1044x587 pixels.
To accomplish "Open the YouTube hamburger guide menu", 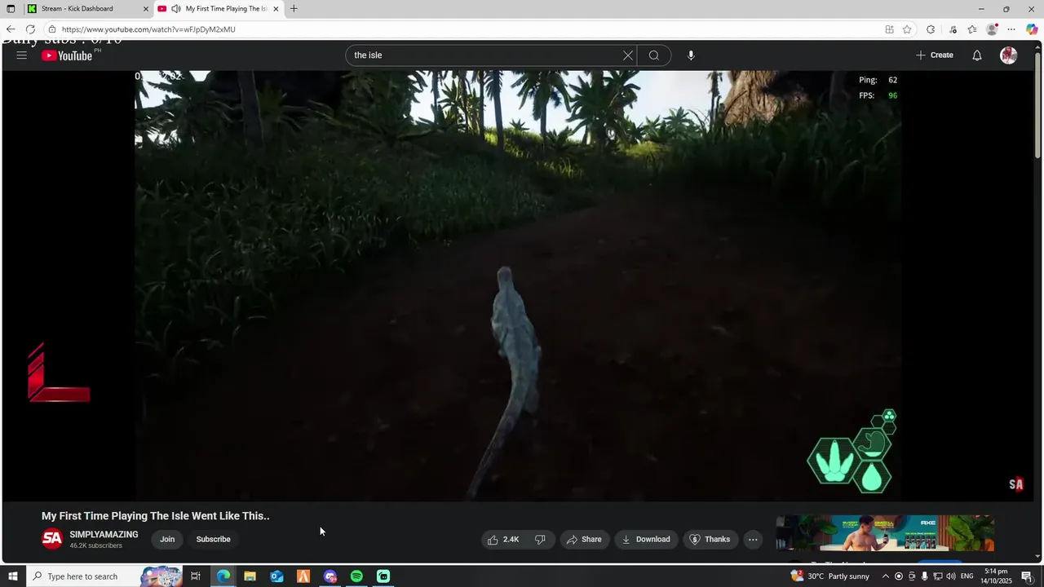I will click(22, 55).
